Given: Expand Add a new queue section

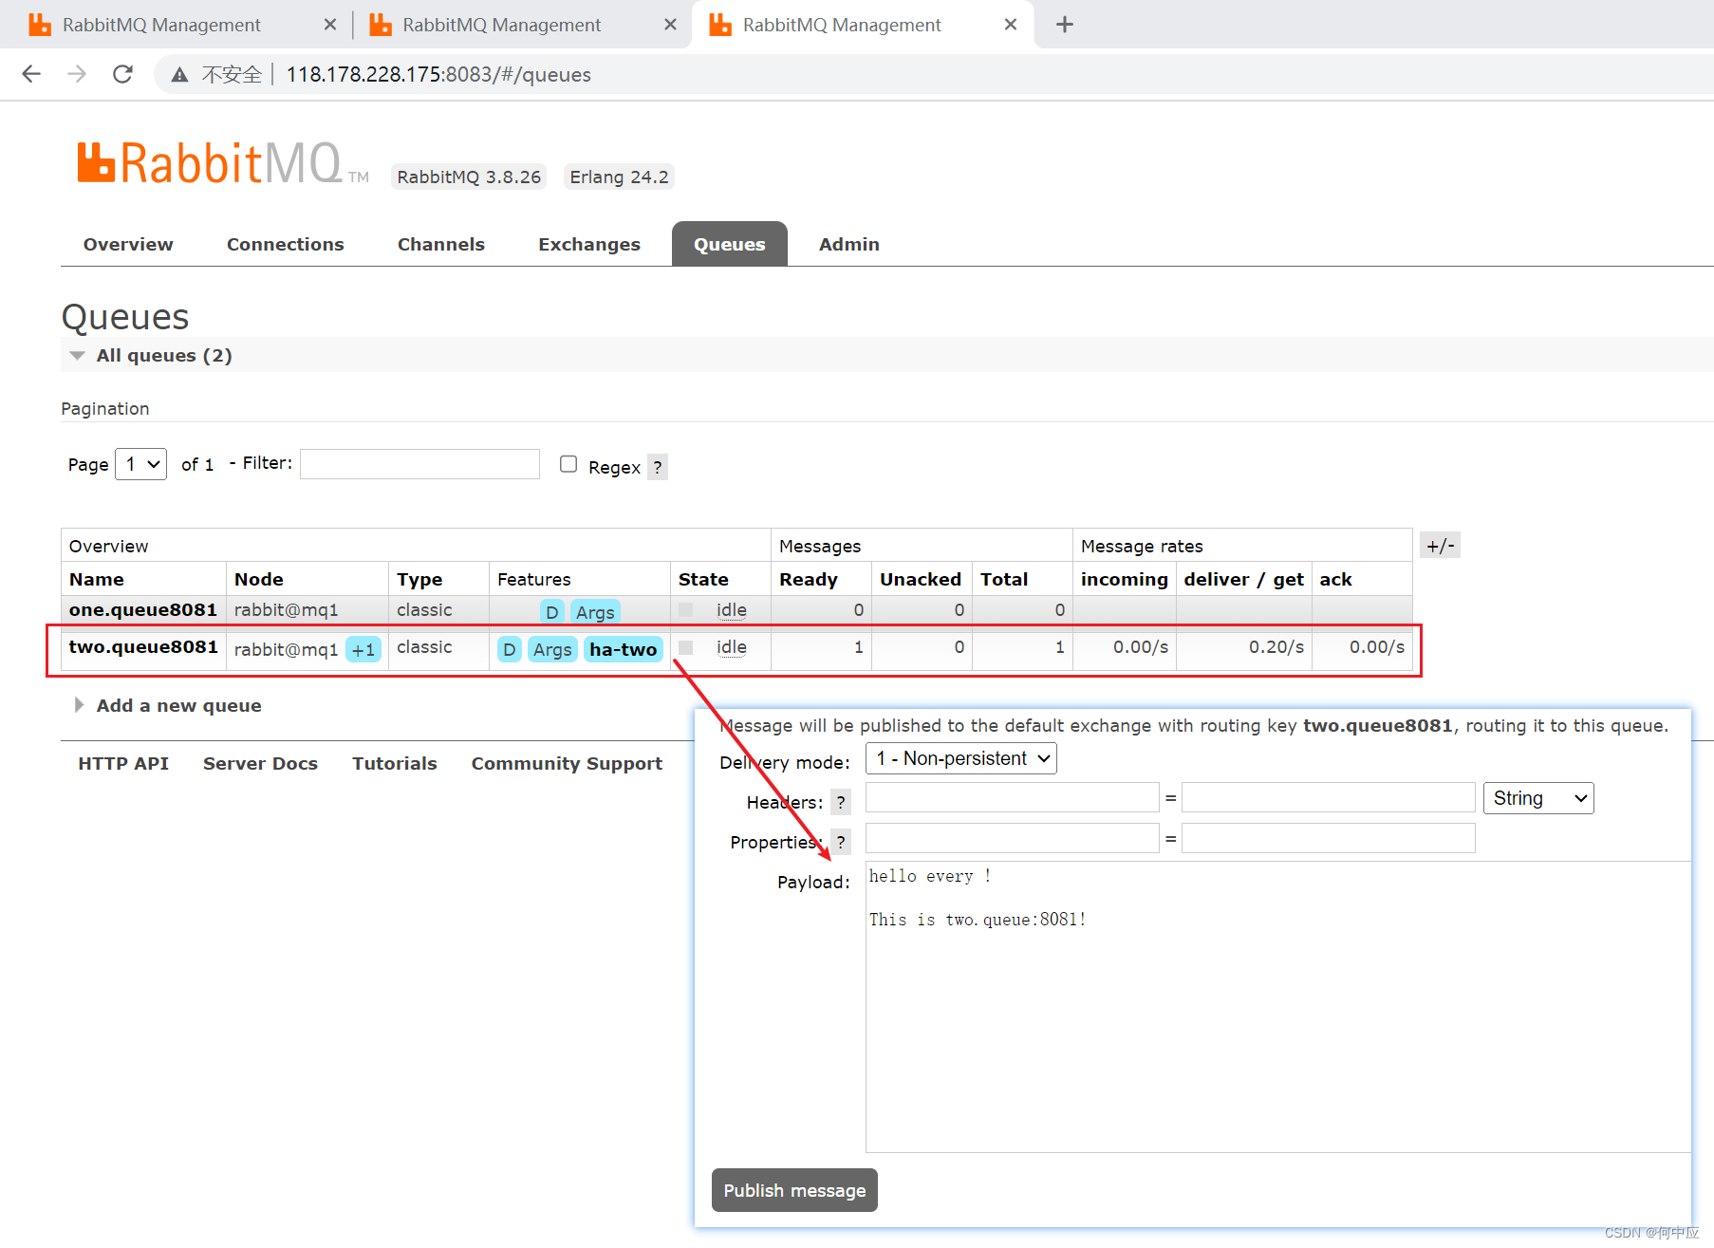Looking at the screenshot, I should coord(167,705).
